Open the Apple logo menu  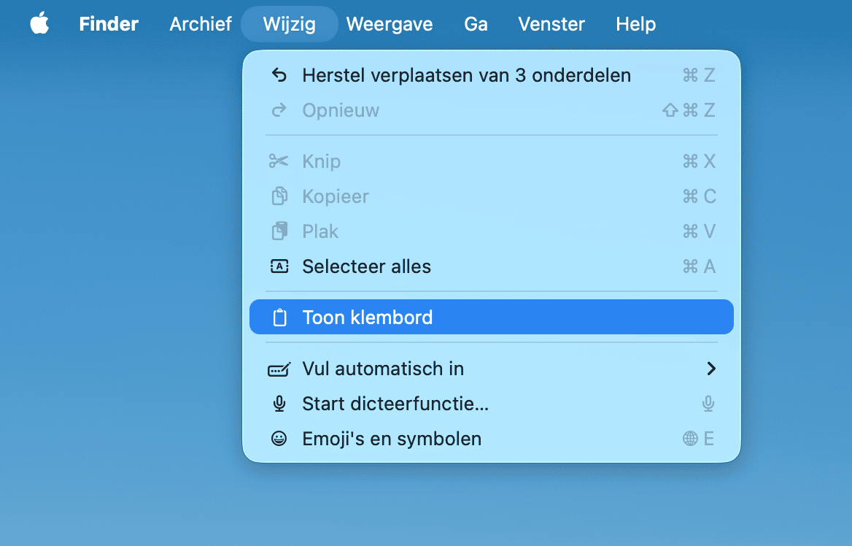click(x=39, y=24)
